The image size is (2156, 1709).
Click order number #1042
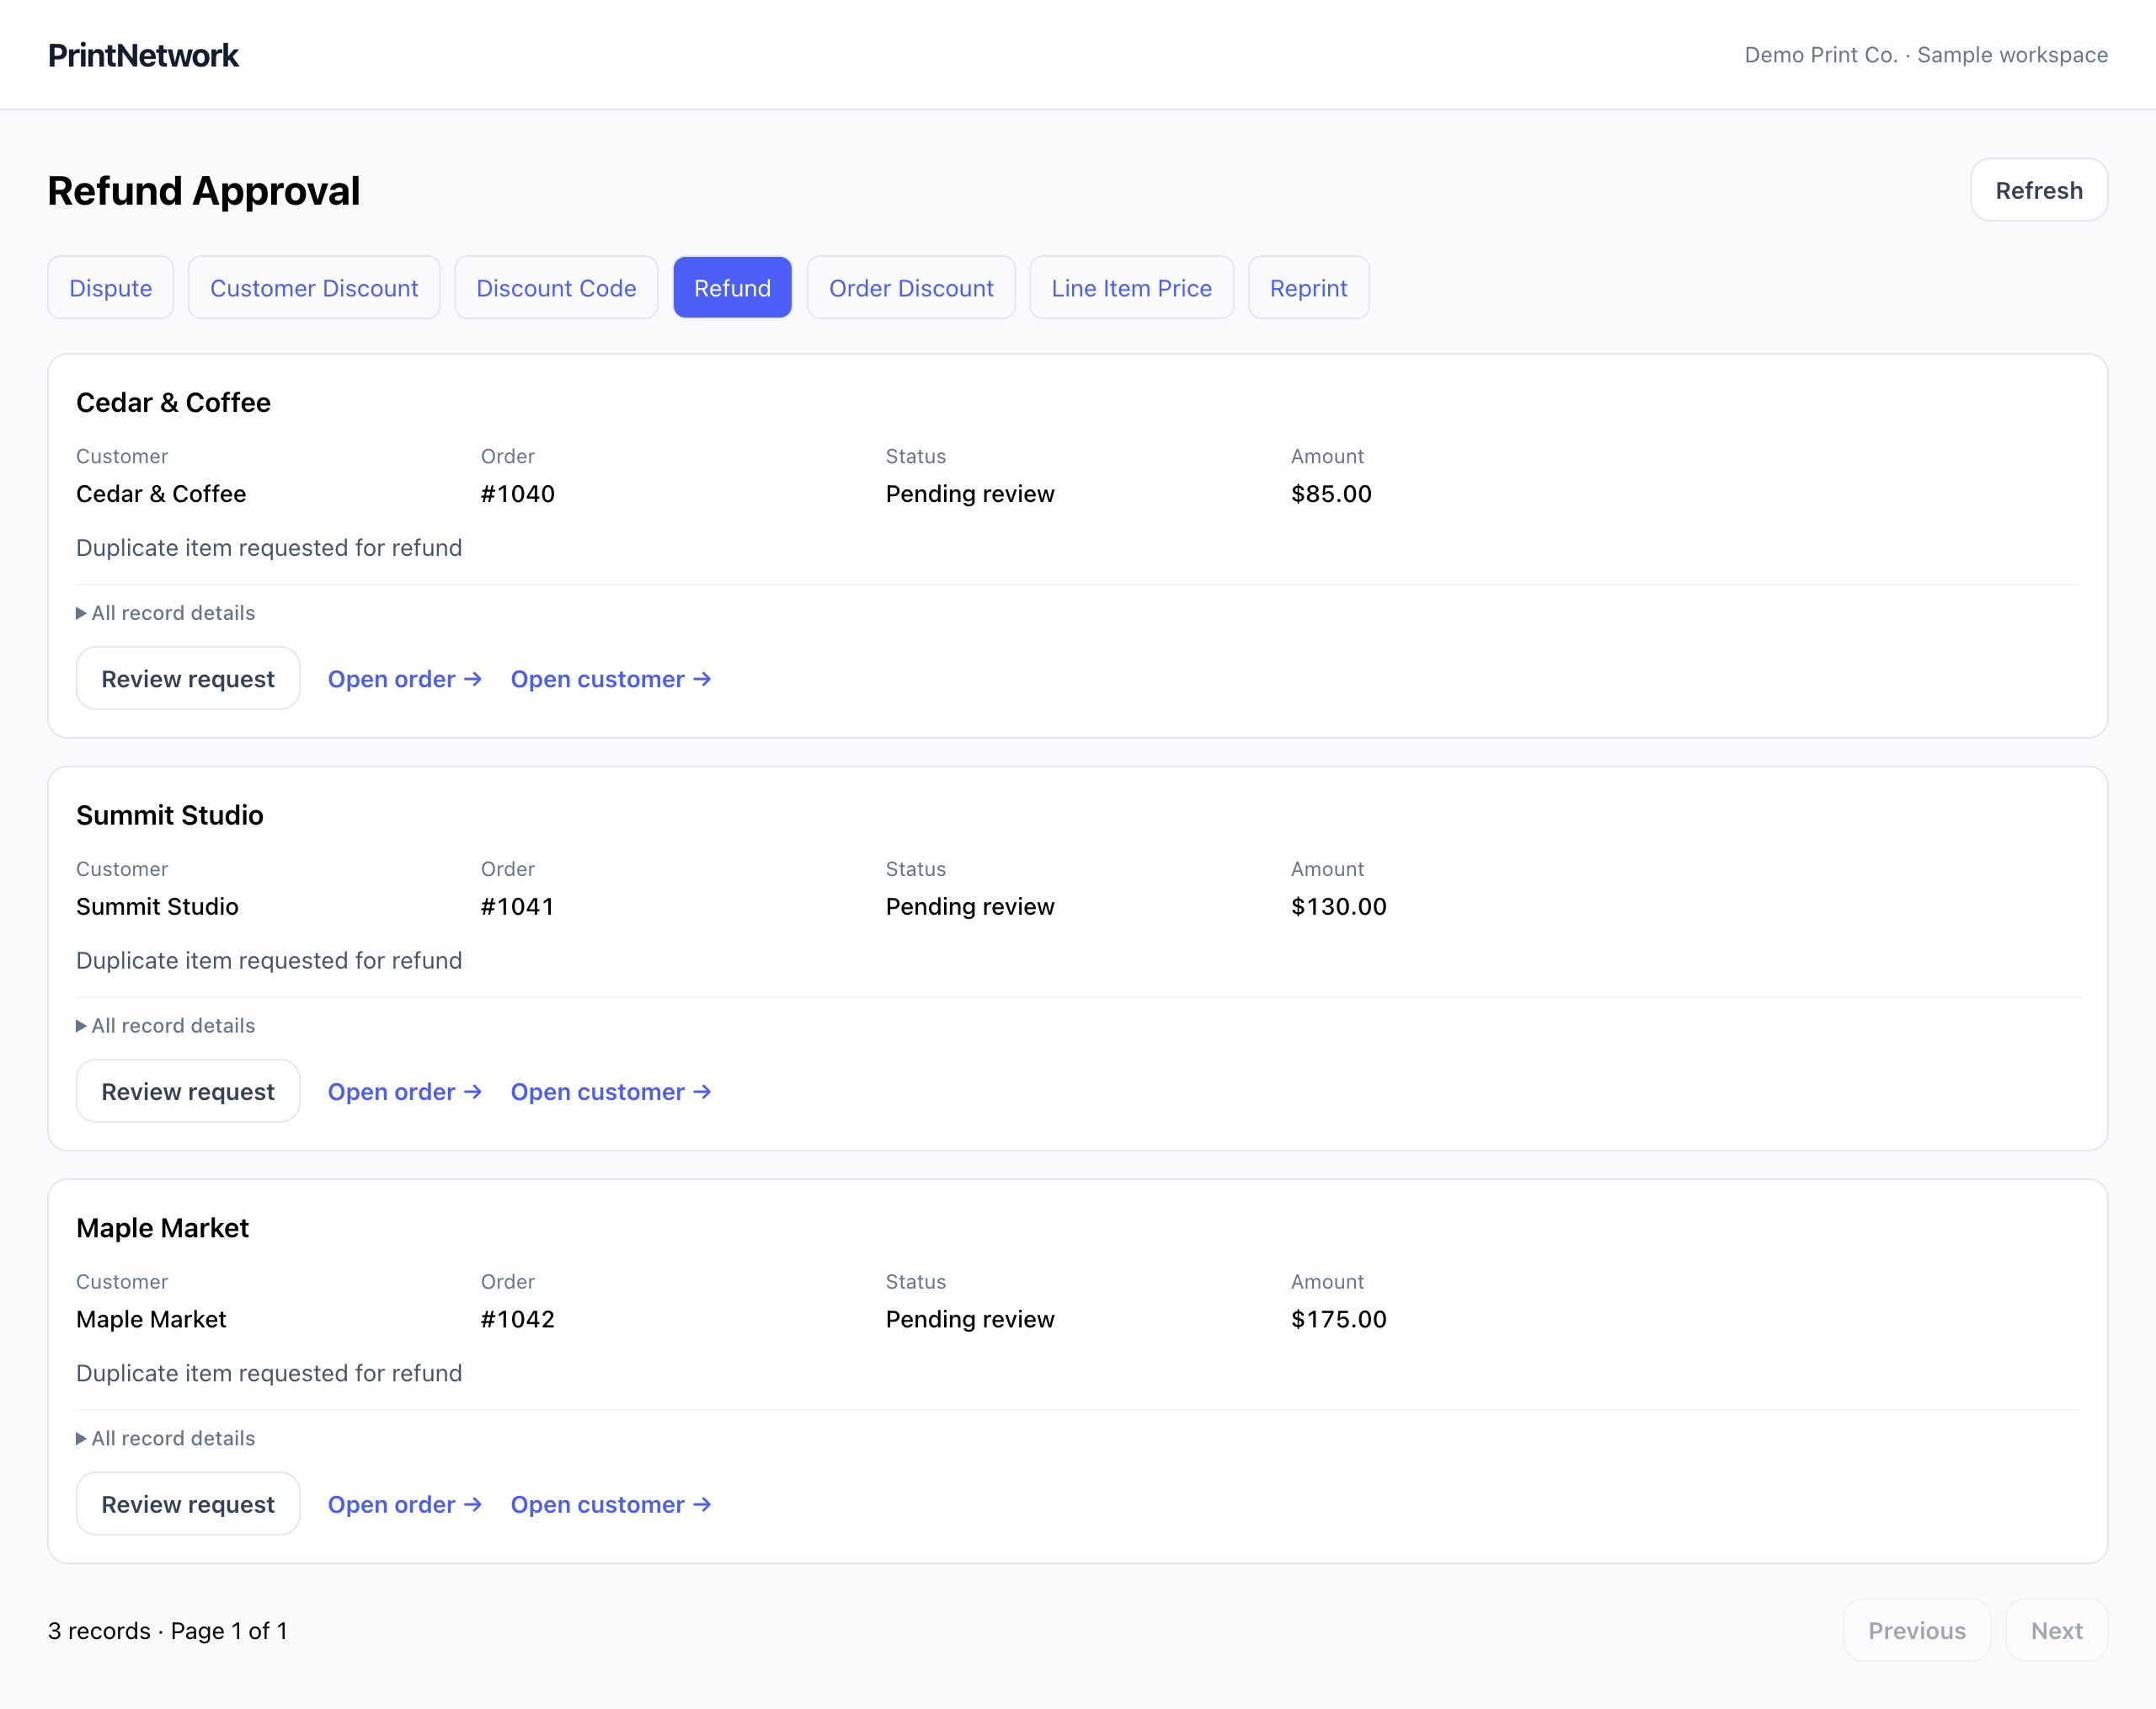coord(518,1319)
